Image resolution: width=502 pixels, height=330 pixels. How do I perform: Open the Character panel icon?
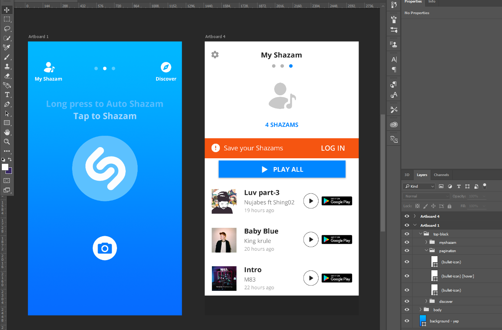point(394,59)
